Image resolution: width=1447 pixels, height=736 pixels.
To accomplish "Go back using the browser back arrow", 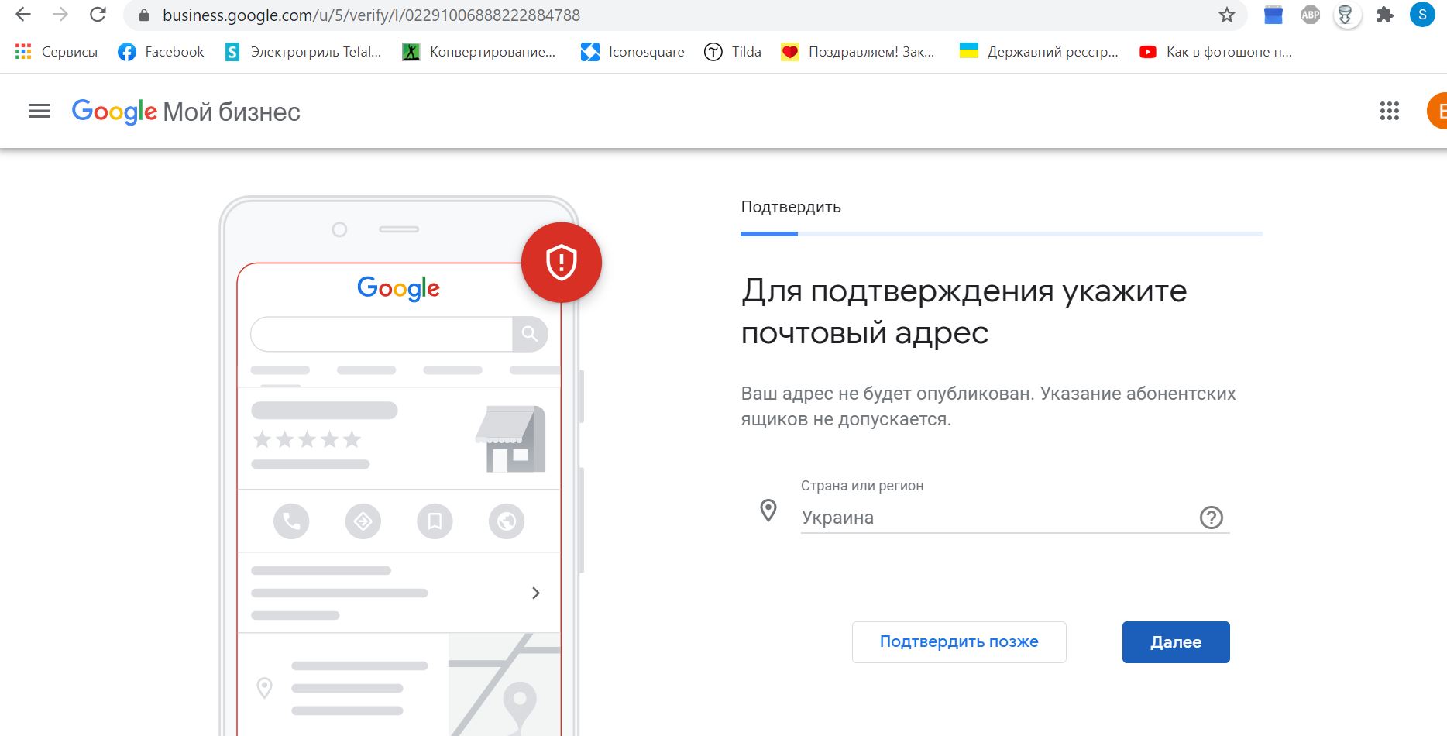I will [x=23, y=15].
